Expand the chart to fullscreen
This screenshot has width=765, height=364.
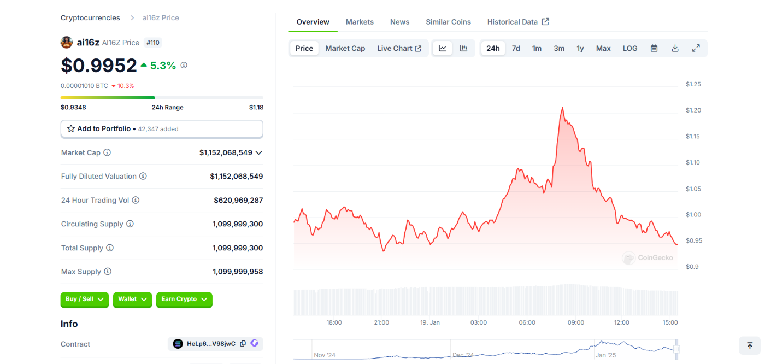pyautogui.click(x=696, y=48)
